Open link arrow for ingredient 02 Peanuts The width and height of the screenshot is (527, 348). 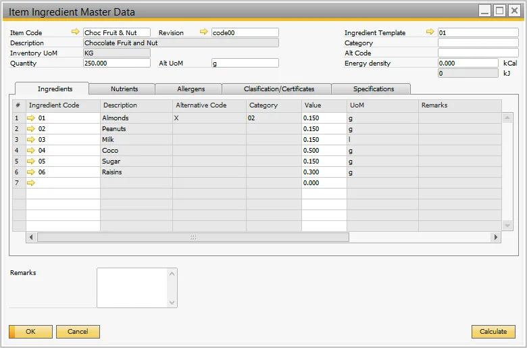(31, 129)
